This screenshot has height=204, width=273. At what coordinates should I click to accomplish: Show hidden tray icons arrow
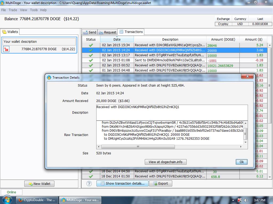(x=233, y=200)
